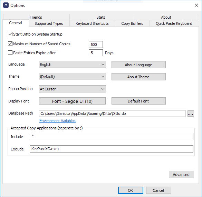Select the Stats tab
202x197 pixels.
tap(101, 17)
